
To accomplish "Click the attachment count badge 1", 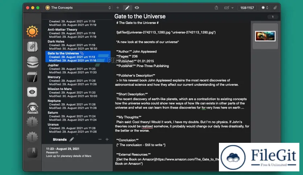I will [273, 17].
